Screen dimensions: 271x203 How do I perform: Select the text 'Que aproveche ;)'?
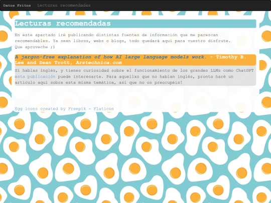coord(35,47)
